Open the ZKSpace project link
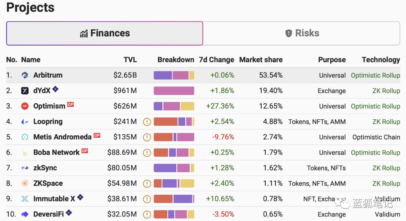 tap(48, 183)
